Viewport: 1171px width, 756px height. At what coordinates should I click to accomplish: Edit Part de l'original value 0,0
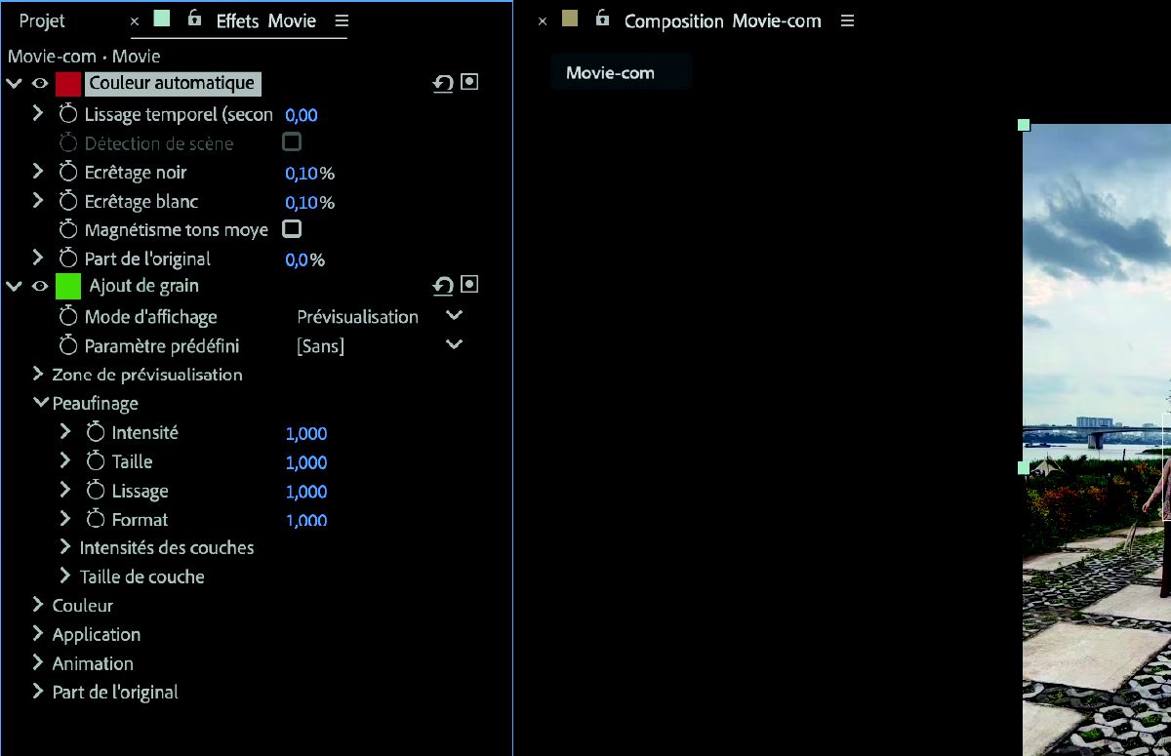(297, 259)
